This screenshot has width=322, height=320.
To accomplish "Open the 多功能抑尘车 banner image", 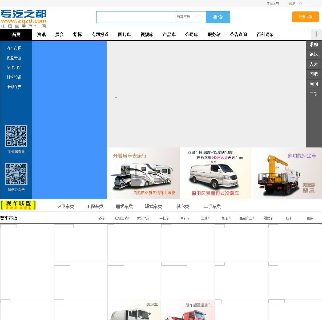I will [x=286, y=173].
